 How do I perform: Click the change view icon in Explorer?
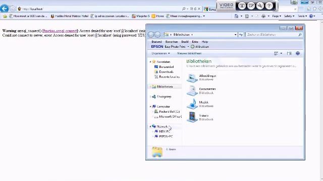pos(276,53)
